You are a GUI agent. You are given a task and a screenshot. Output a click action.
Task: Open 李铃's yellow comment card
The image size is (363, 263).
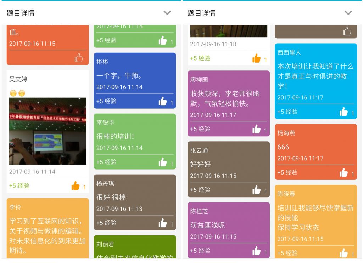[48, 230]
